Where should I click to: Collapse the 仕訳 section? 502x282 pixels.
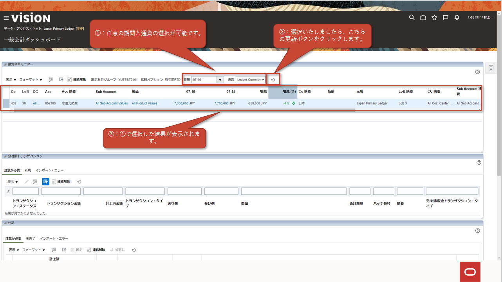coord(5,223)
